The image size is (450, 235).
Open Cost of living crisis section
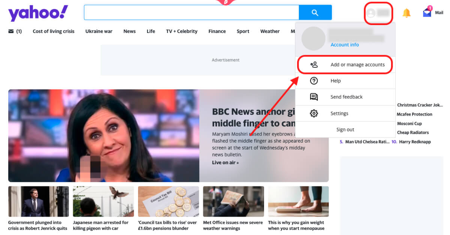pyautogui.click(x=54, y=31)
